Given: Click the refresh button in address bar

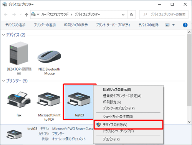Looking at the screenshot, I should 131,15.
